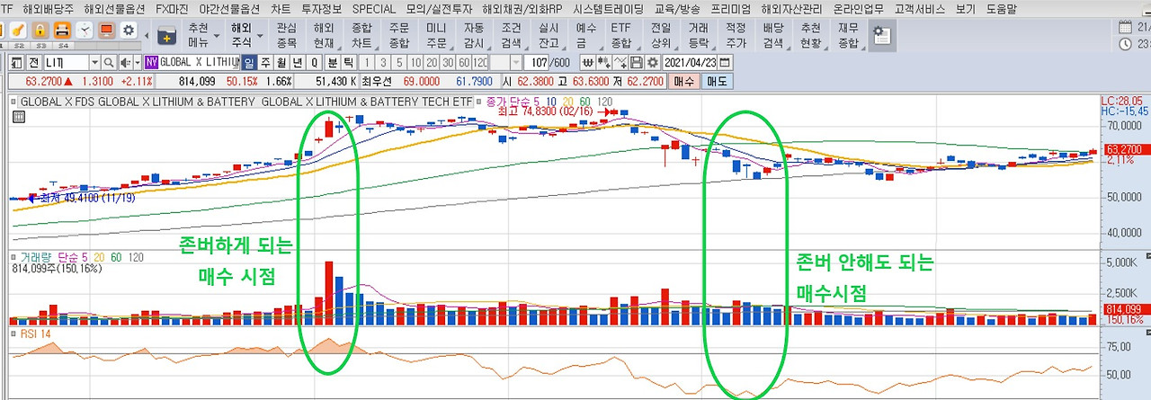
Task: Open the 자동감시 toolbar item
Action: 474,36
